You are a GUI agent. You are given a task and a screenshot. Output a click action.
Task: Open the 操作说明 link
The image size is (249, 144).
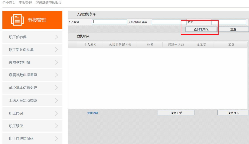click(92, 113)
